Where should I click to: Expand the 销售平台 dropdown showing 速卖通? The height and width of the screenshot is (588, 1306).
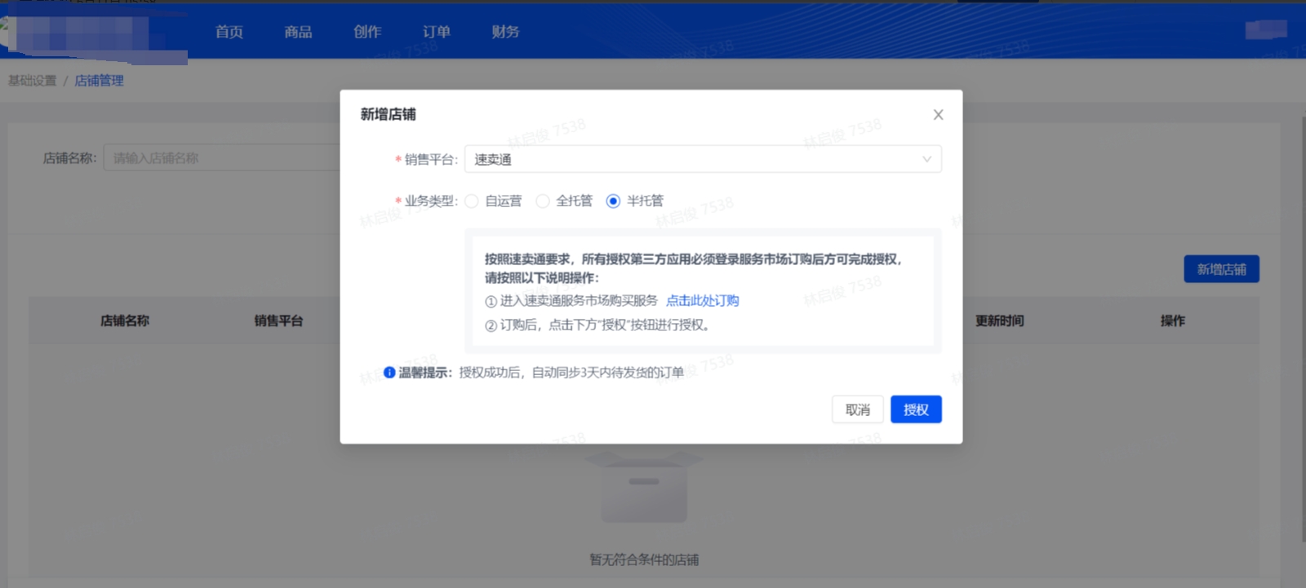tap(702, 159)
